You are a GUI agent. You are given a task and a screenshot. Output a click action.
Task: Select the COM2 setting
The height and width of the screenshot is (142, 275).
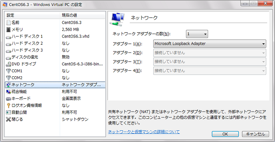pyautogui.click(x=55, y=78)
